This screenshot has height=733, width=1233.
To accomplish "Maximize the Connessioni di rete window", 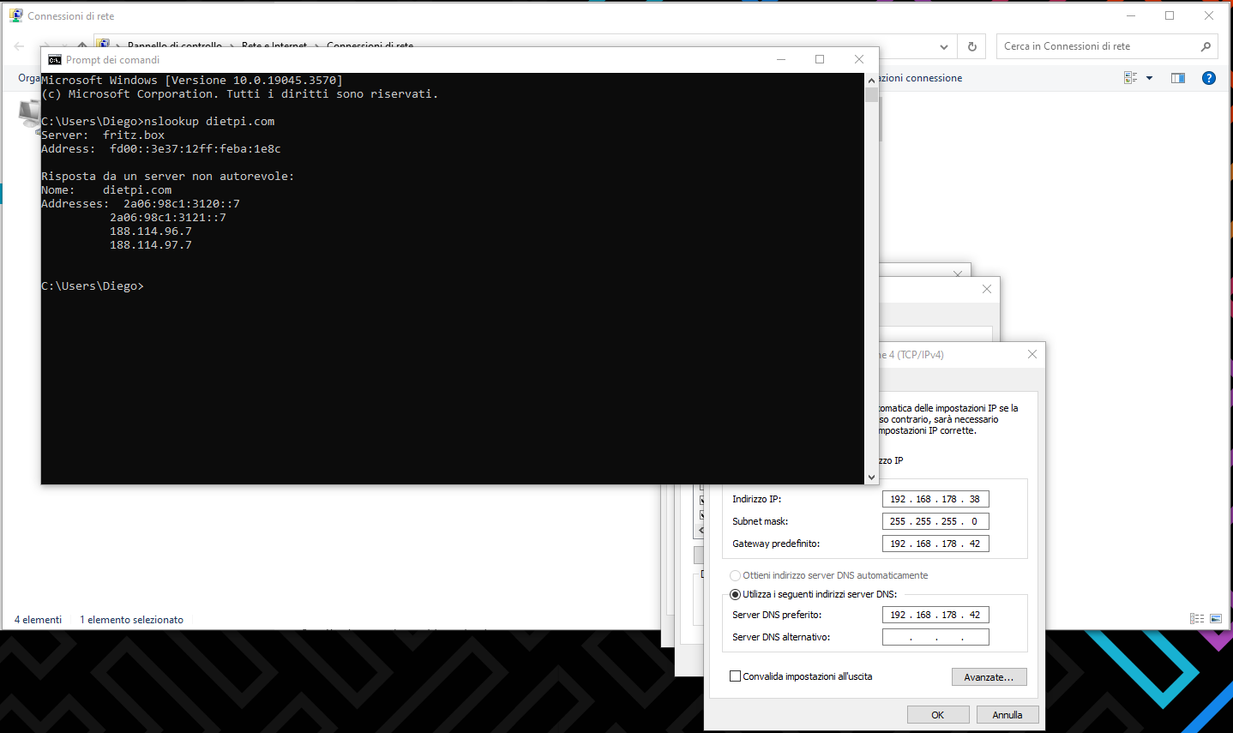I will (x=1170, y=15).
